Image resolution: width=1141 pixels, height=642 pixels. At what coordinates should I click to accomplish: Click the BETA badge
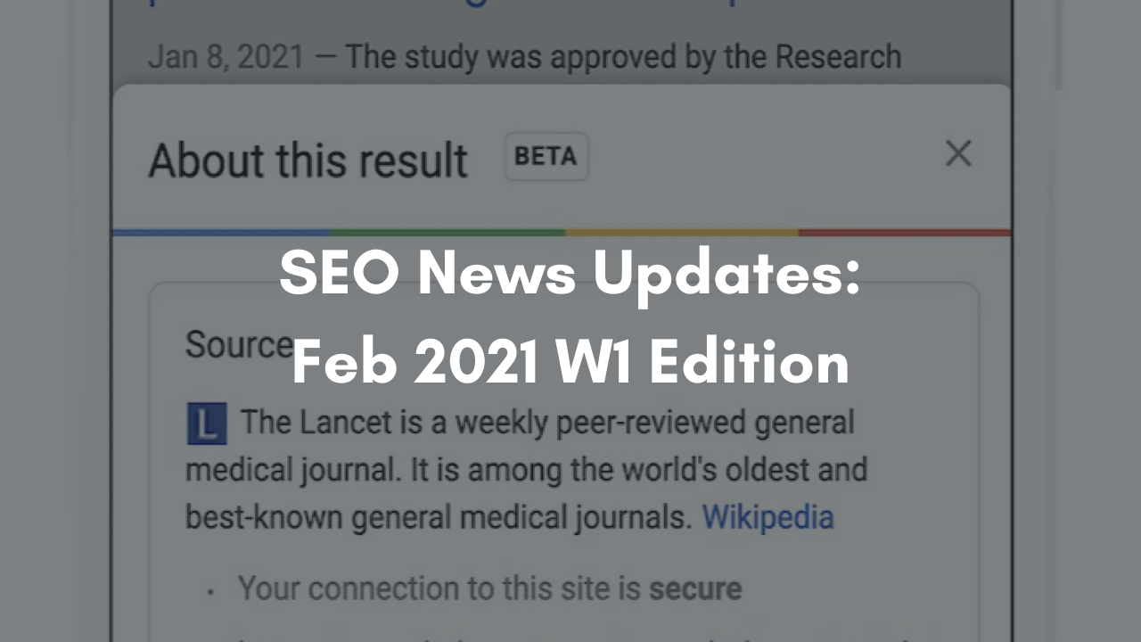click(546, 157)
